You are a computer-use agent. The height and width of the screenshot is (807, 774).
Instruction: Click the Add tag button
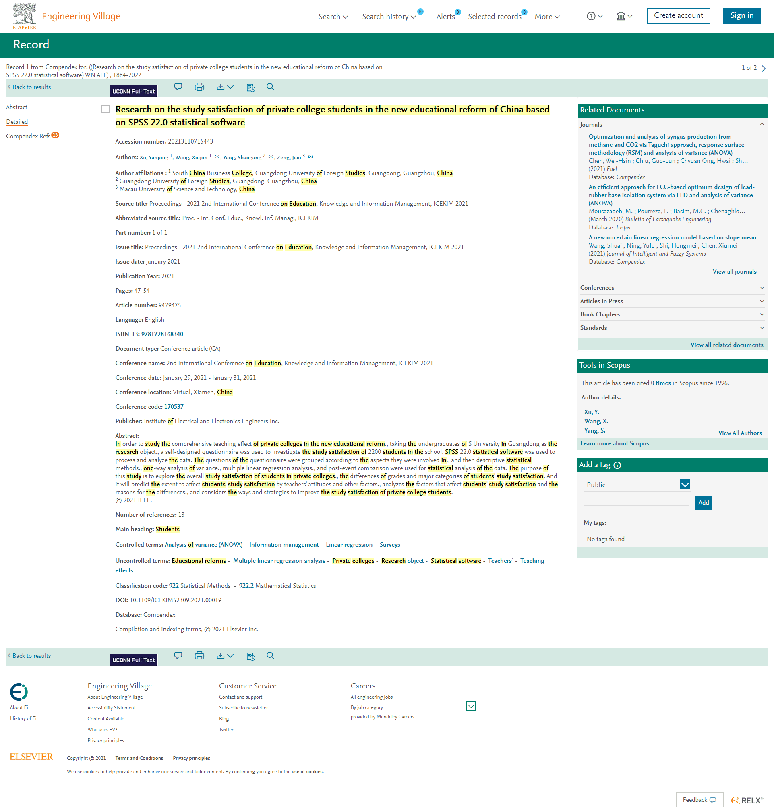[x=703, y=503]
